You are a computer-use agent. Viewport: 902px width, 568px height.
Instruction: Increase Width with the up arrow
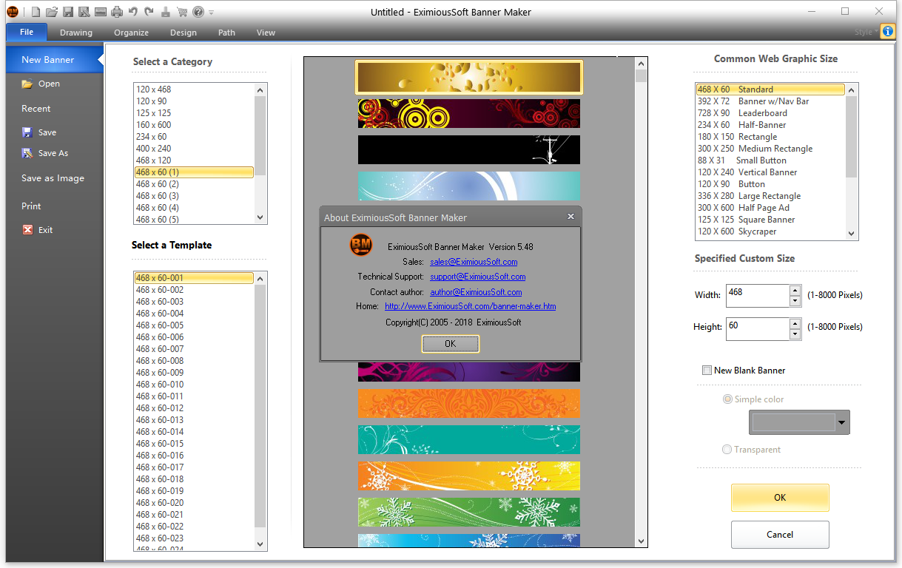click(x=795, y=291)
